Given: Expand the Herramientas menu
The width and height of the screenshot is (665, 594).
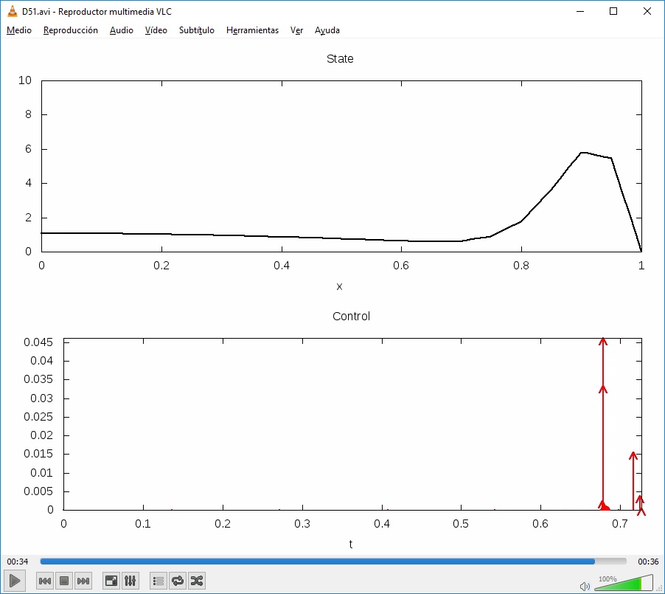Looking at the screenshot, I should click(x=252, y=30).
